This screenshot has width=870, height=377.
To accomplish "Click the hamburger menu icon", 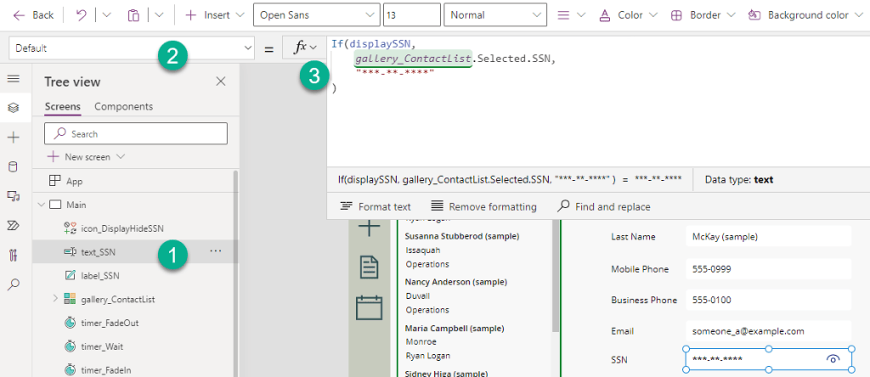I will coord(14,79).
